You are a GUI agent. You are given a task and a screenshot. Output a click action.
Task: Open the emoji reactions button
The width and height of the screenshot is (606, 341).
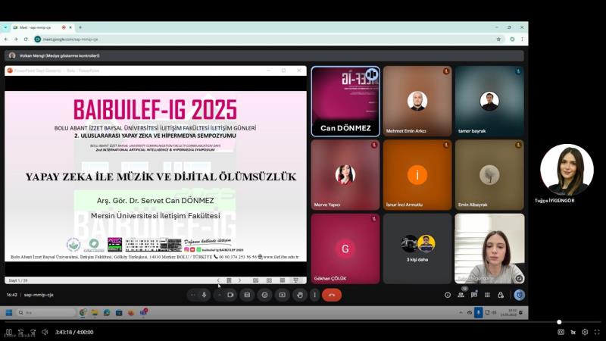264,295
